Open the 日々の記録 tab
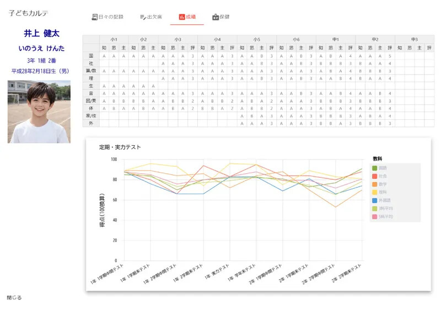 coord(111,17)
